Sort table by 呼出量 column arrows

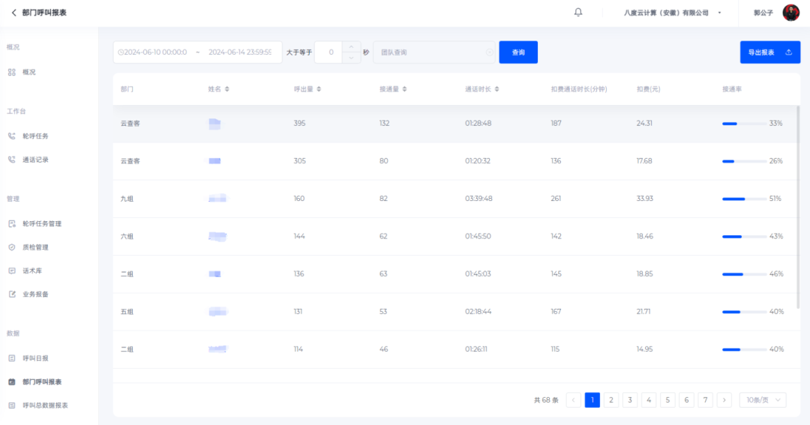coord(319,89)
